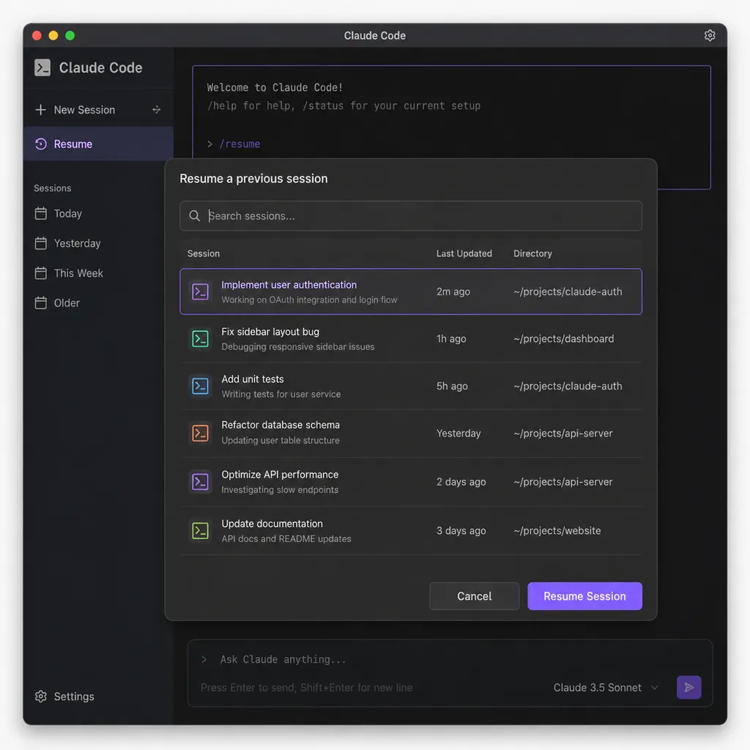Click 'Updating user table structure' description
The image size is (750, 750).
[x=281, y=440]
